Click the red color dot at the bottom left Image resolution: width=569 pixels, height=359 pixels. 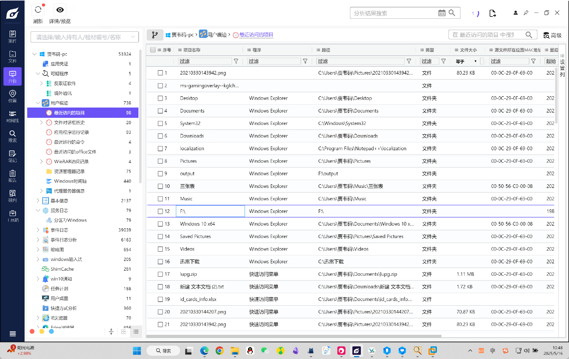tap(32, 331)
